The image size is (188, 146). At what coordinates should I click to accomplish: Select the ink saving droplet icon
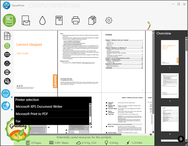click(x=42, y=20)
